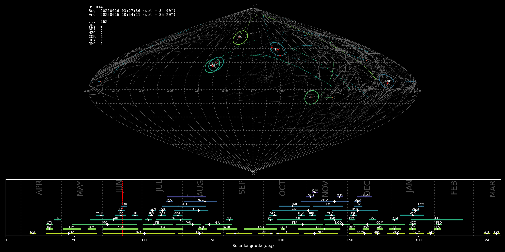Screen dimensions: 505x252
Task: Click the NZC shower label in timeline
Action: pos(139,232)
